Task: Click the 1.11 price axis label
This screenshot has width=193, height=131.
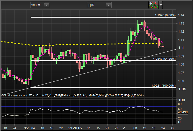Action: (x=181, y=40)
